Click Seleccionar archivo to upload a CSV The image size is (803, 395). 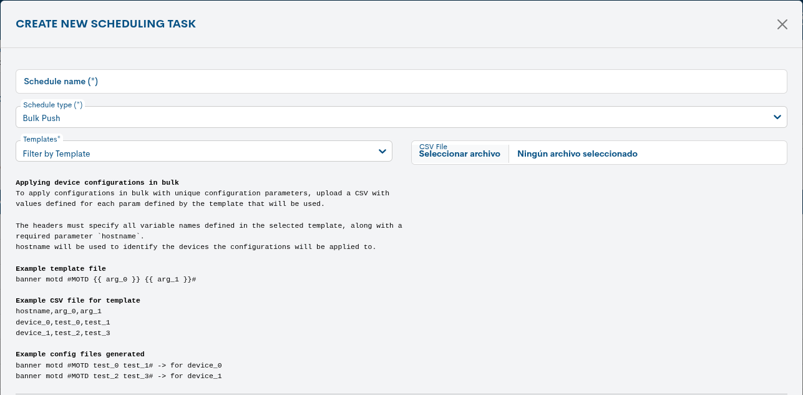[x=460, y=154]
